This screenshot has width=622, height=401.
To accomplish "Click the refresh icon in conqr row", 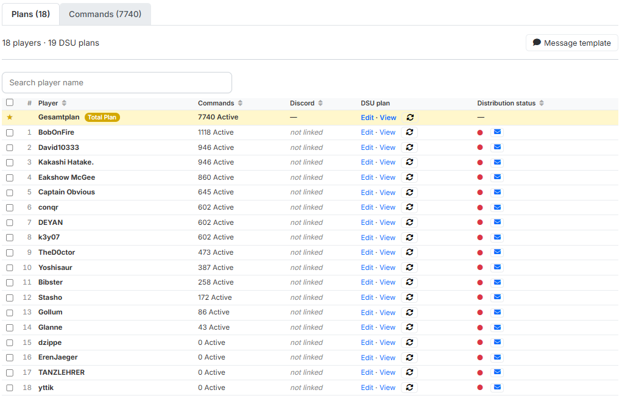I will [x=409, y=207].
